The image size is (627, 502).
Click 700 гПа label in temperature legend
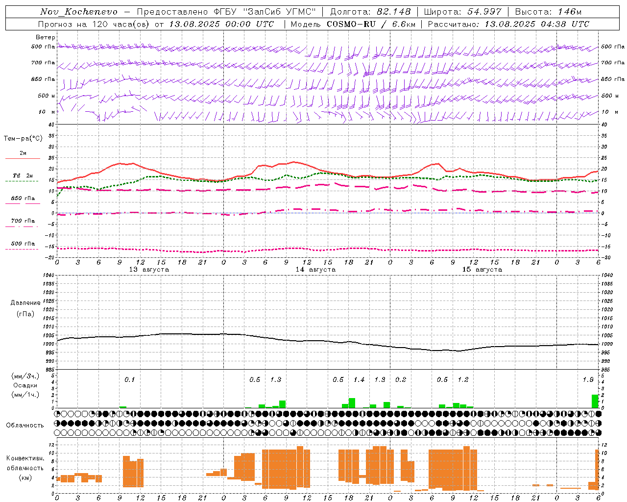tap(23, 221)
